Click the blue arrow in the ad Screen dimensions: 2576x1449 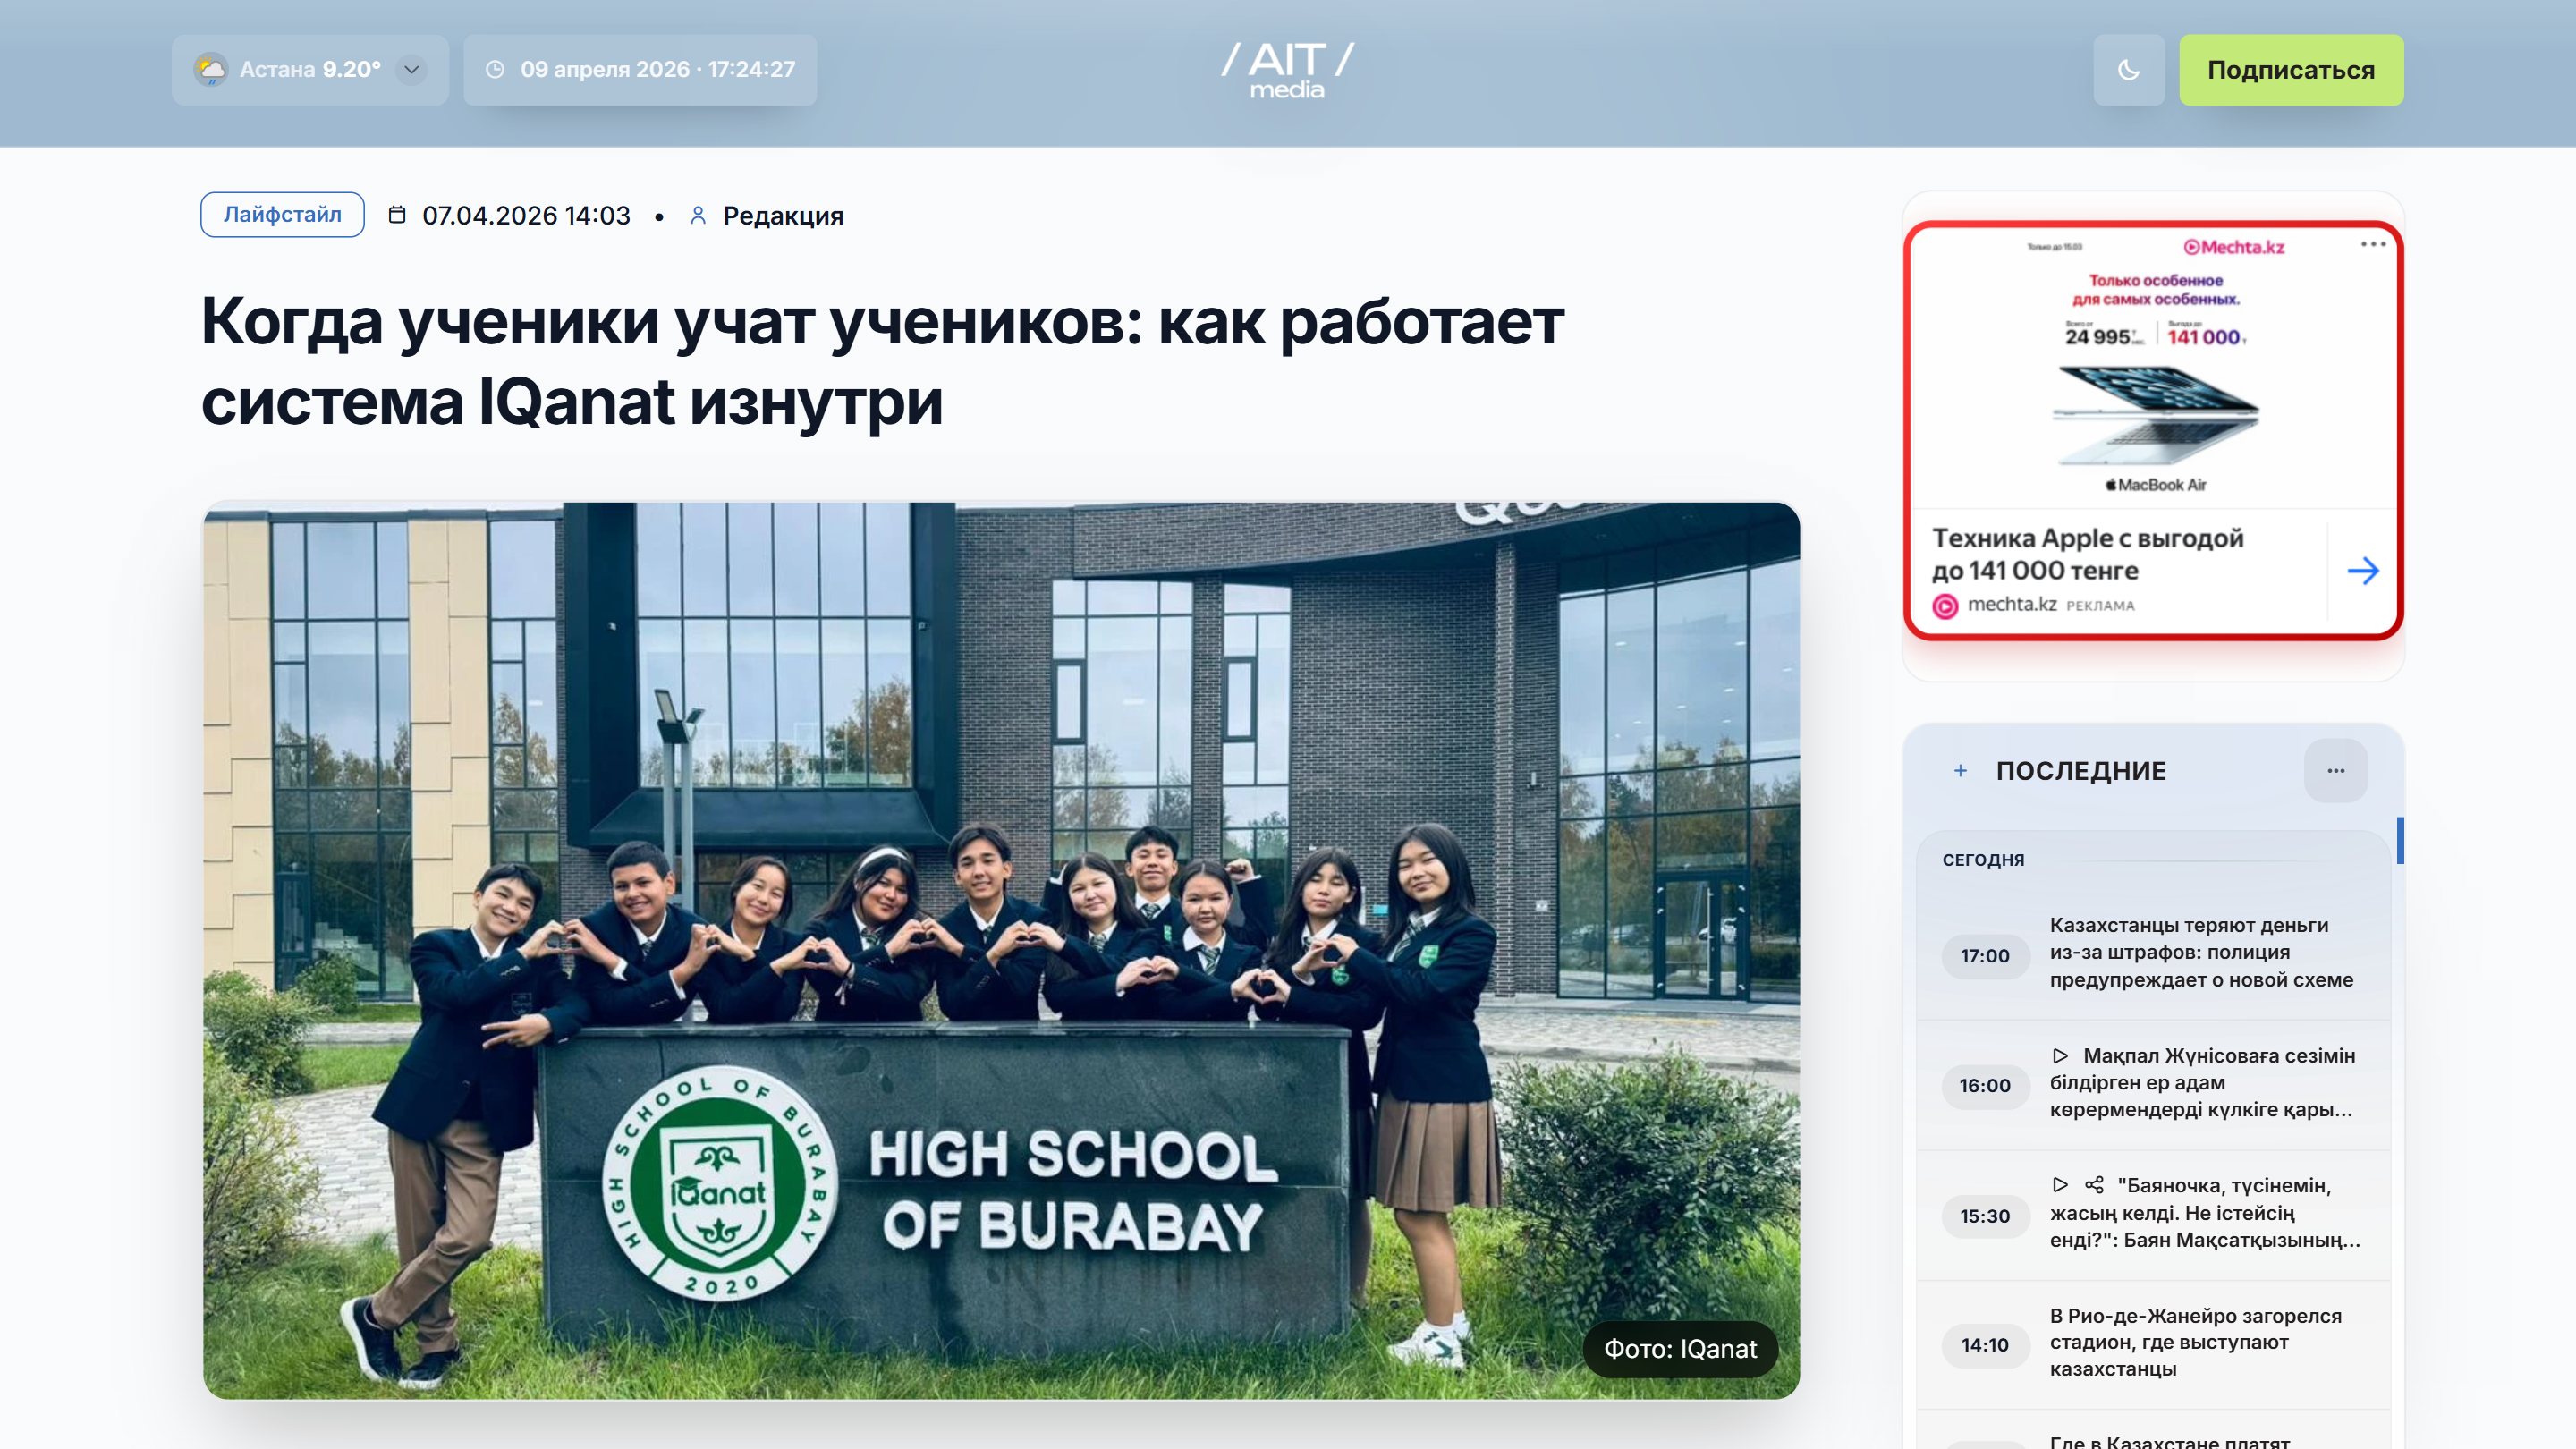coord(2362,571)
